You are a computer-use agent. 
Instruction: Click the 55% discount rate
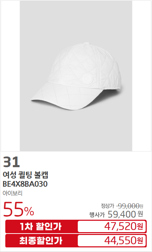point(19,209)
